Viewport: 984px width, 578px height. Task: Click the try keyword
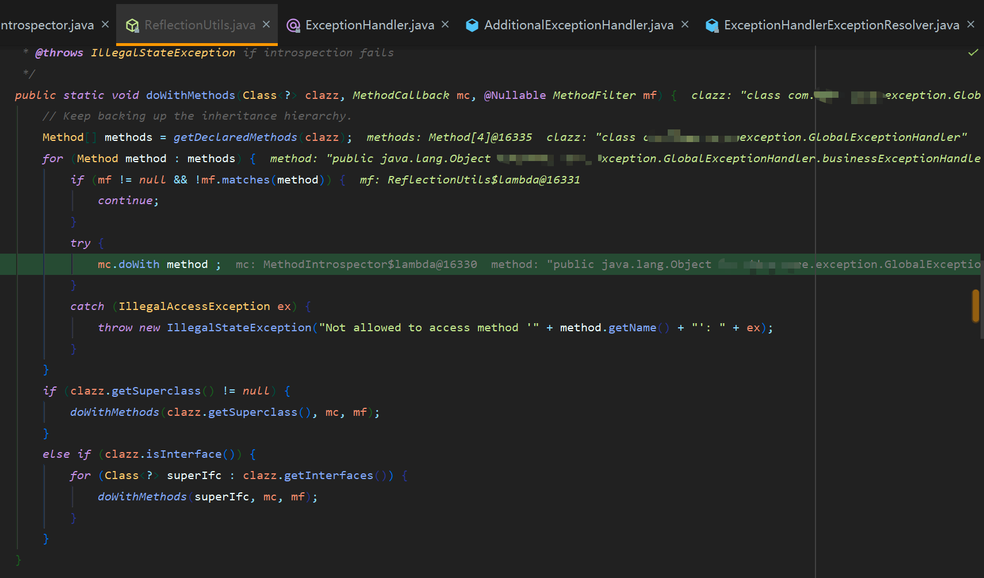[81, 243]
